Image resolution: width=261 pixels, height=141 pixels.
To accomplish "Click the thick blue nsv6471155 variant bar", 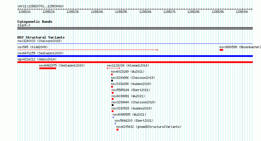I will [x=135, y=56].
